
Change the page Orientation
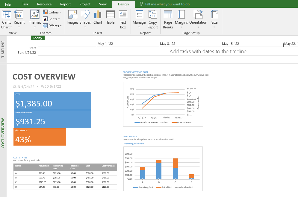pyautogui.click(x=198, y=19)
